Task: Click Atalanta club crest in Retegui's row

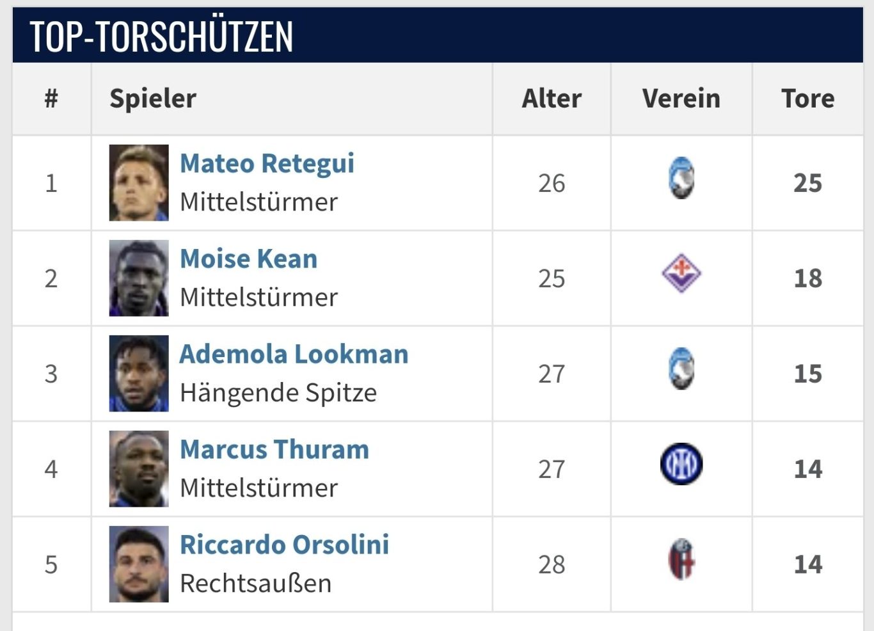Action: click(681, 178)
